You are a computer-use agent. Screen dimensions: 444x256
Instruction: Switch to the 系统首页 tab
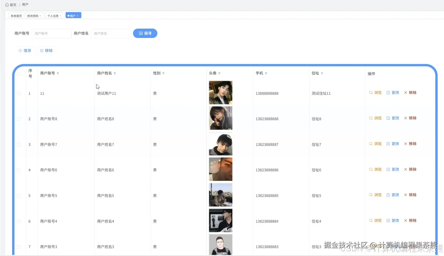point(16,15)
